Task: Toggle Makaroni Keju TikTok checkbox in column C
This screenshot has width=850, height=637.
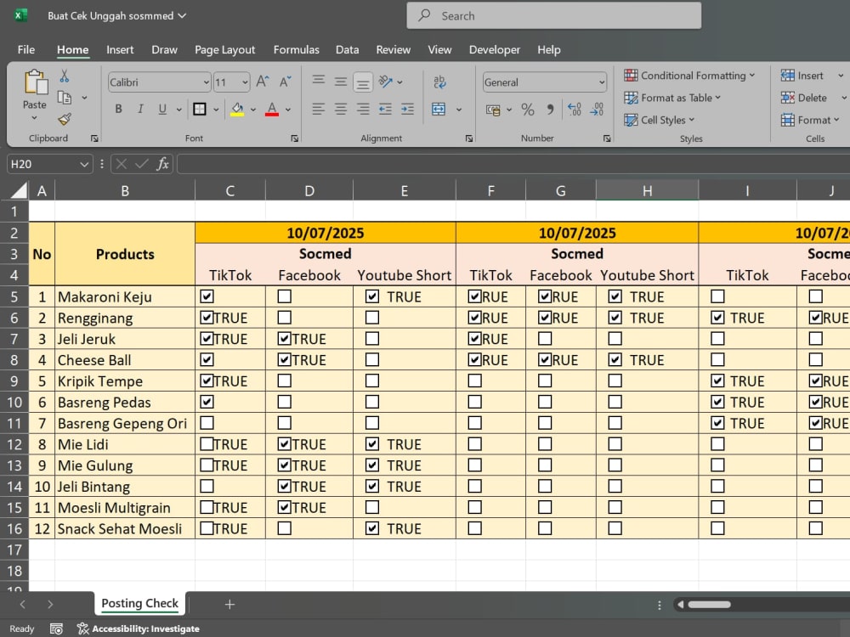Action: pyautogui.click(x=207, y=296)
